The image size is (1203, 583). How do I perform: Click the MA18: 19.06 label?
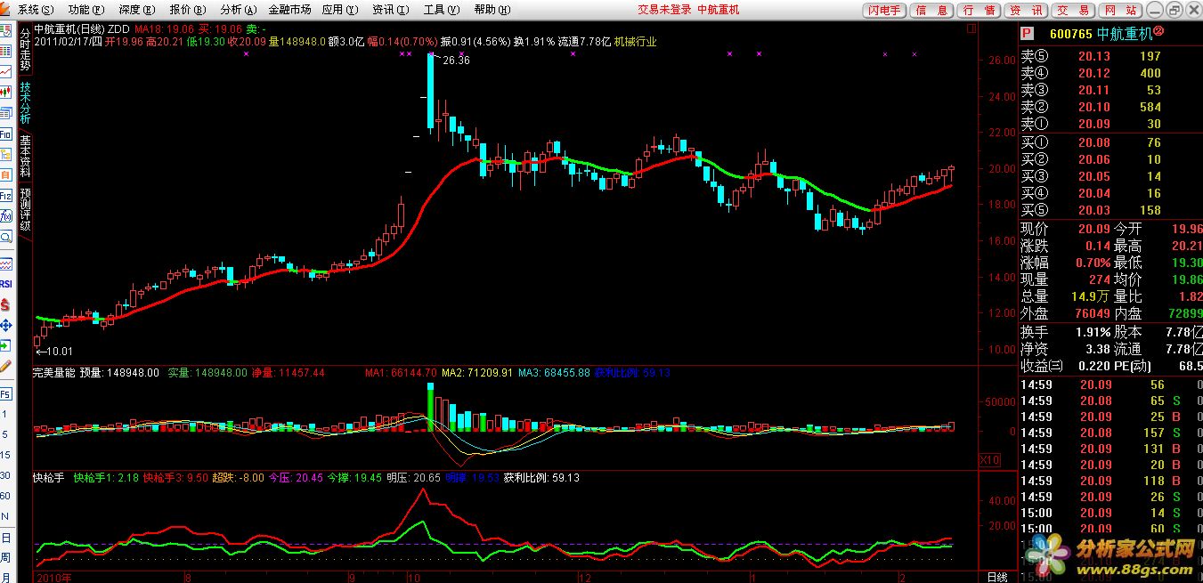point(164,28)
